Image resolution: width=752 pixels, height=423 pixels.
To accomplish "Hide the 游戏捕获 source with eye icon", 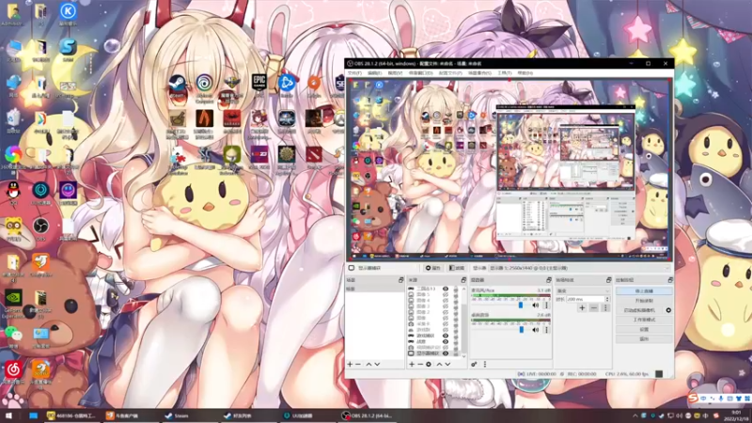I will [x=446, y=336].
